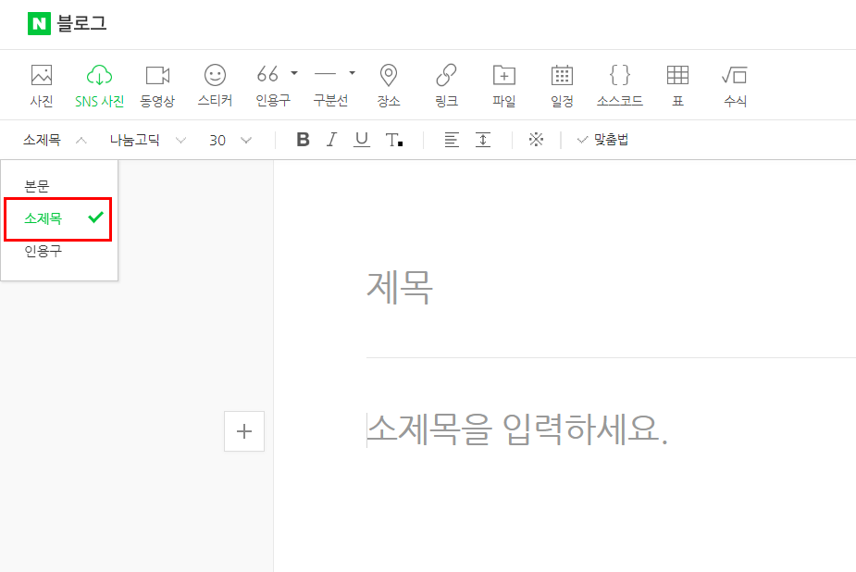The height and width of the screenshot is (572, 856).
Task: Click the Naver N logo
Action: pyautogui.click(x=39, y=23)
